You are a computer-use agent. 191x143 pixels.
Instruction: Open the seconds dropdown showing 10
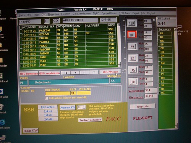click(x=84, y=107)
